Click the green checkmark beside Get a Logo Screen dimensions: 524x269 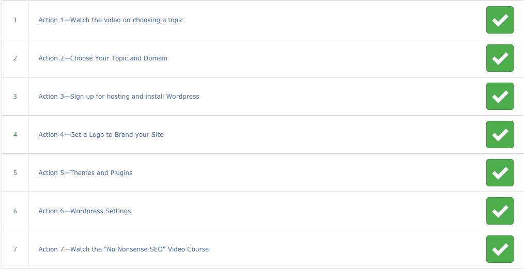[500, 134]
